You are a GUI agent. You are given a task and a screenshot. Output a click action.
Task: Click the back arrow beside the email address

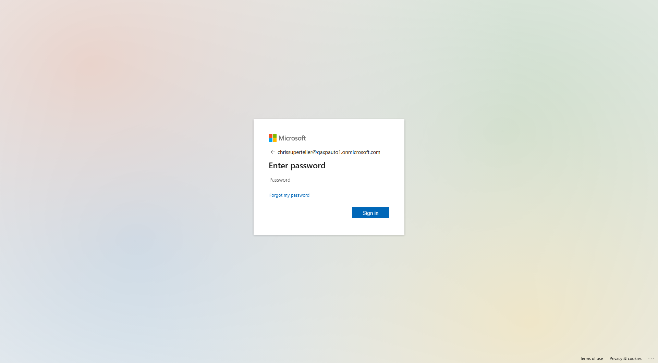[x=272, y=152]
